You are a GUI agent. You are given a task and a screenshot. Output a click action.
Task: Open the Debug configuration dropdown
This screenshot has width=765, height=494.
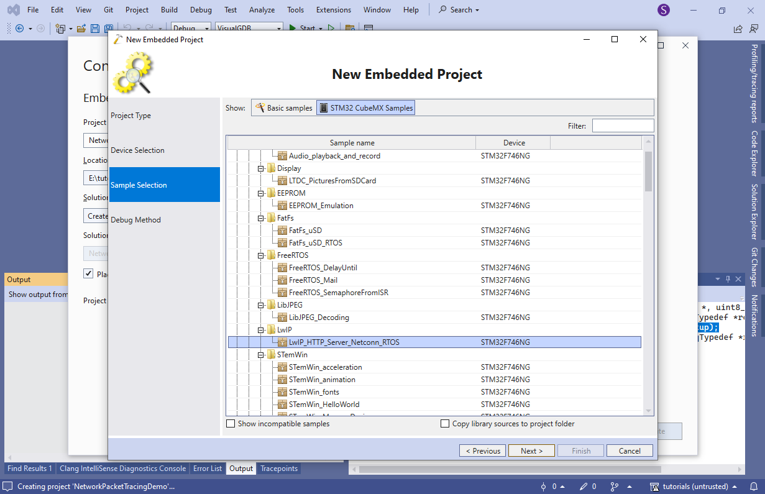[191, 28]
